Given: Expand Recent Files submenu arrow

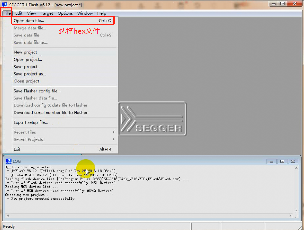Looking at the screenshot, I should pos(114,132).
